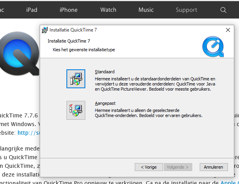Cancel installation with Annuleren

(214, 167)
